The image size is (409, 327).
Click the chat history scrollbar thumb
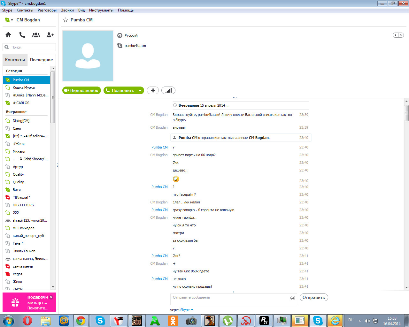406,113
